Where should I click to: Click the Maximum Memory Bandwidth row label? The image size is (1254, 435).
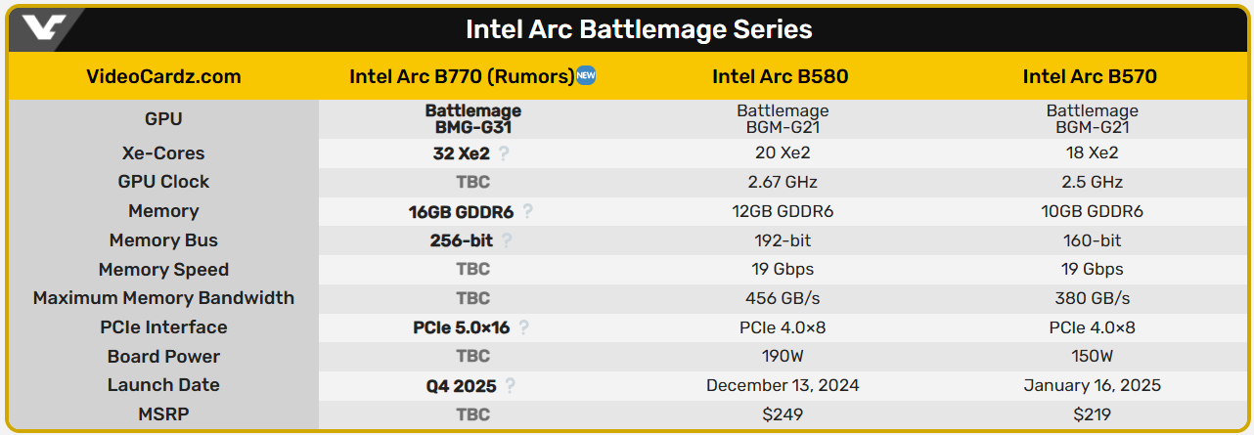tap(163, 298)
